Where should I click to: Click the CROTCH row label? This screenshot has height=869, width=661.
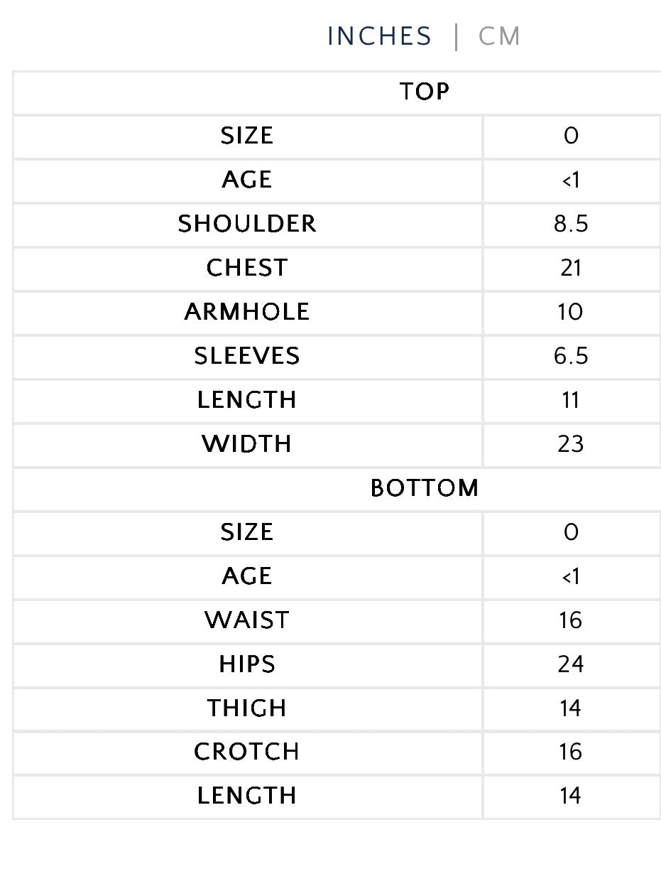[x=247, y=752]
